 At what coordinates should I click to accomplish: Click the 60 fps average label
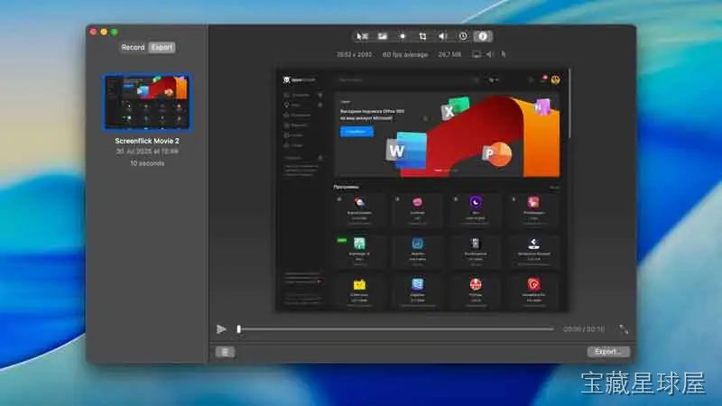click(405, 54)
